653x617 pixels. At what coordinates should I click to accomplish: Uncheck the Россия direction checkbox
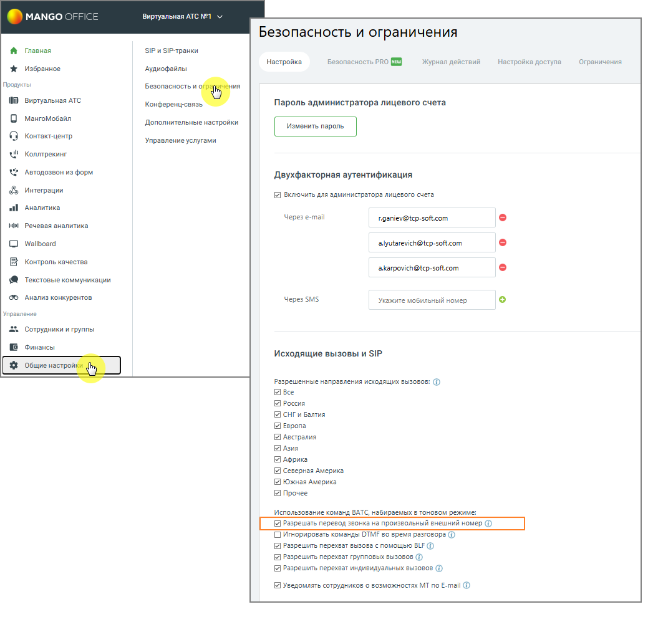[x=278, y=404]
